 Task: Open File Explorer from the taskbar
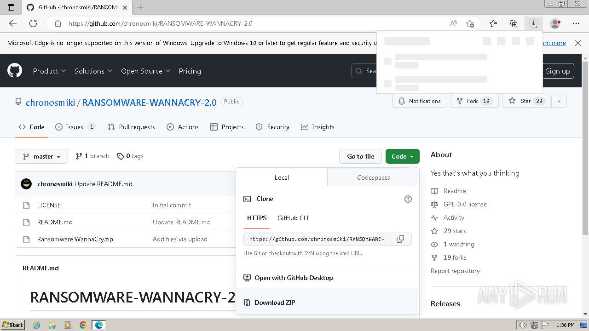tap(52, 325)
